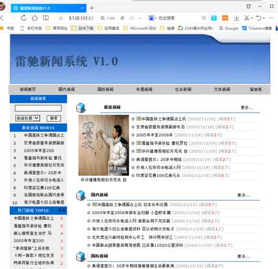Expand the scissors tool dropdown arrow
This screenshot has height=269, width=278.
(252, 18)
